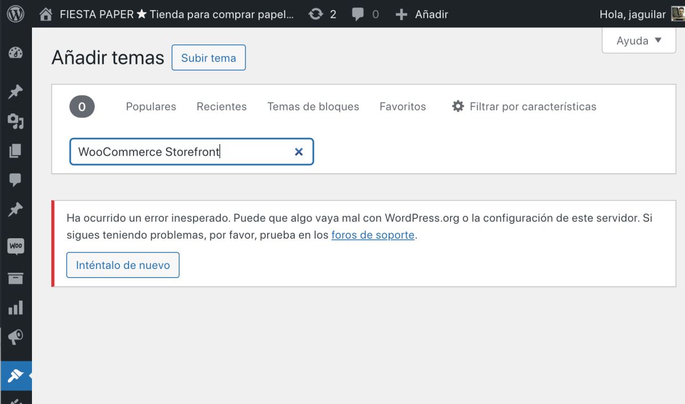Open the foros de soporte link
The image size is (685, 404).
373,235
